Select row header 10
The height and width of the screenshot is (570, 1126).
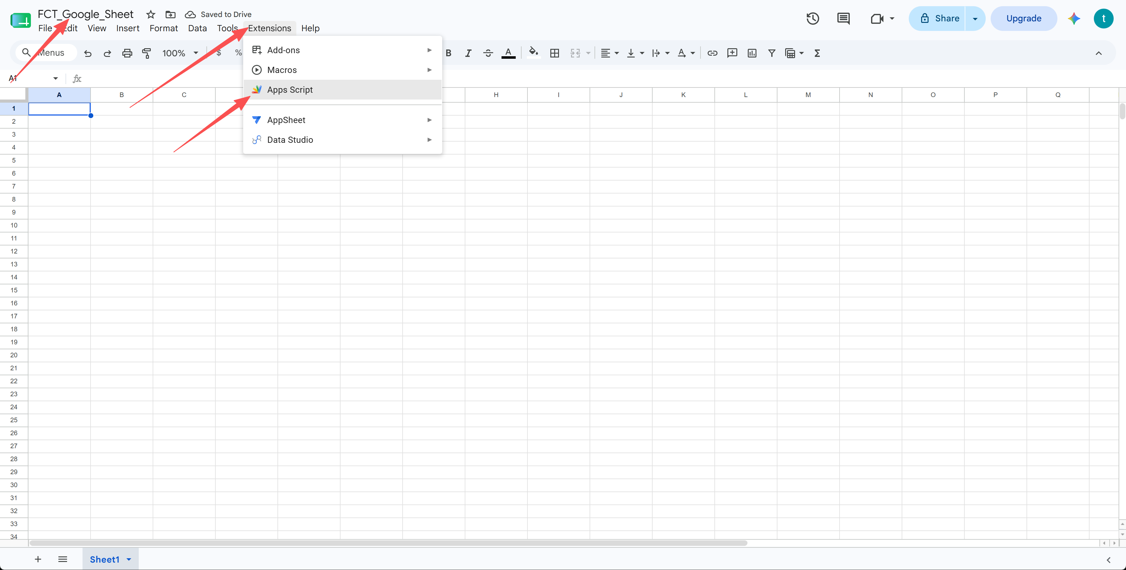[x=14, y=226]
